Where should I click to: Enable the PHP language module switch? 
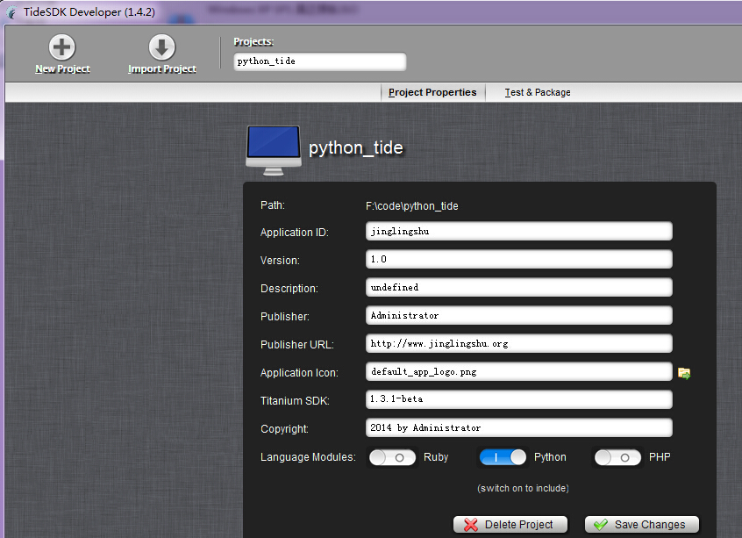617,457
